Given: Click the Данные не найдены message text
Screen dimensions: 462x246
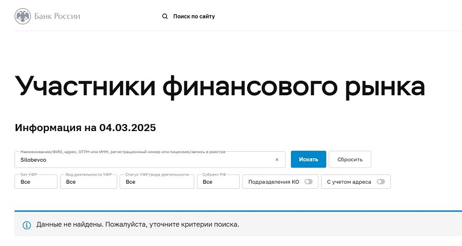Looking at the screenshot, I should [x=138, y=225].
